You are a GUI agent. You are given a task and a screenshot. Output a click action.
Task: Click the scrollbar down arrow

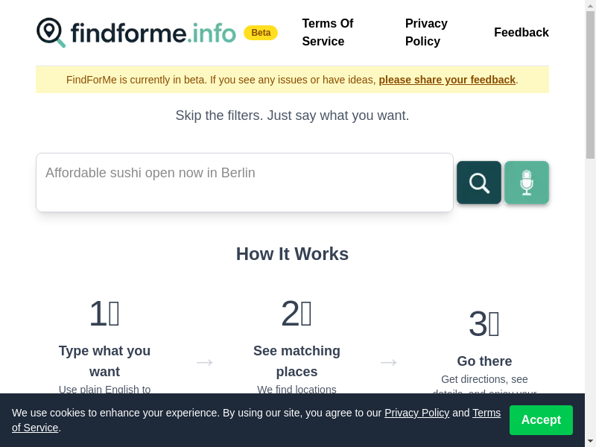tap(590, 440)
